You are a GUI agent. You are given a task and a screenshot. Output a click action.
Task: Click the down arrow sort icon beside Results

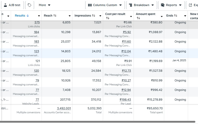[28, 16]
